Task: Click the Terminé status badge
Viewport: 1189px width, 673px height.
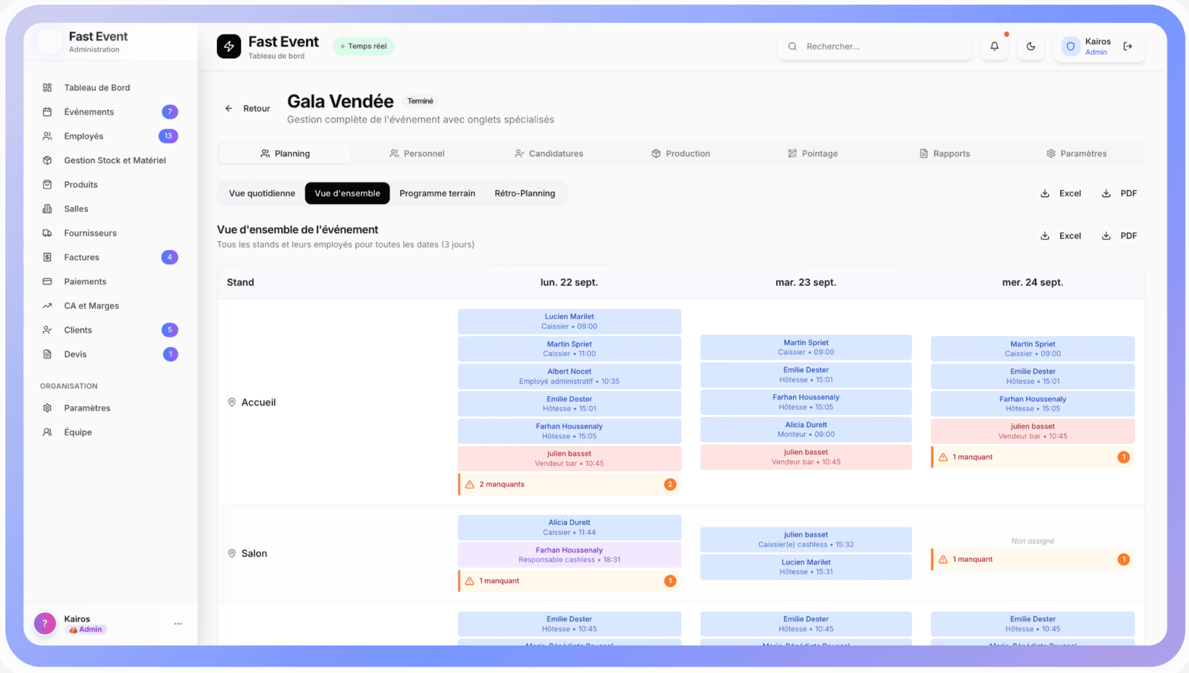Action: point(420,101)
